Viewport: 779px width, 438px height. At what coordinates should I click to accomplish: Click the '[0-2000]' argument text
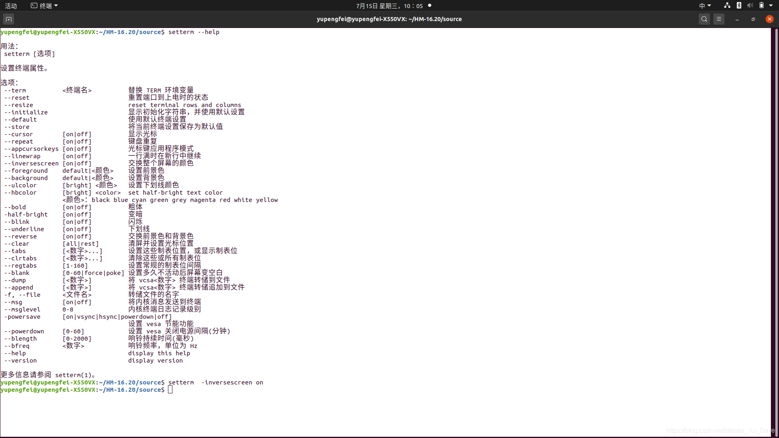point(77,339)
